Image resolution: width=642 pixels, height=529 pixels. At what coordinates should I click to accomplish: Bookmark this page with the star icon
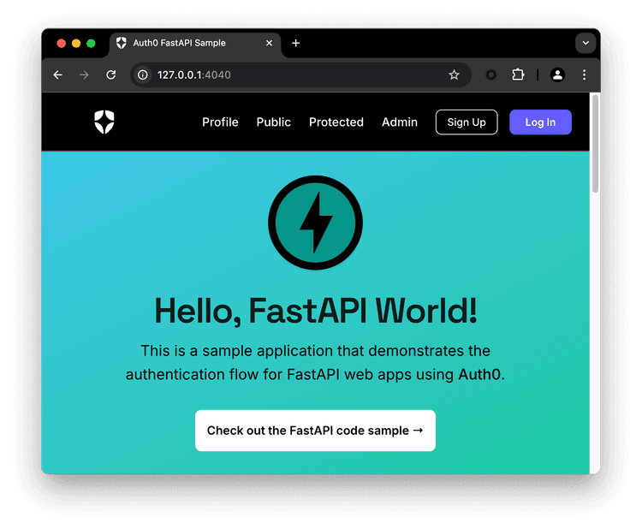pyautogui.click(x=454, y=75)
